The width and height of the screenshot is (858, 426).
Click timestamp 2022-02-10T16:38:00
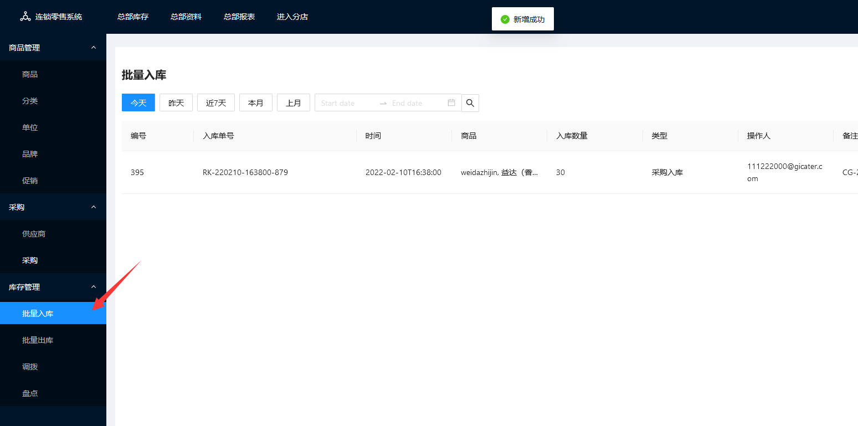[x=403, y=172]
